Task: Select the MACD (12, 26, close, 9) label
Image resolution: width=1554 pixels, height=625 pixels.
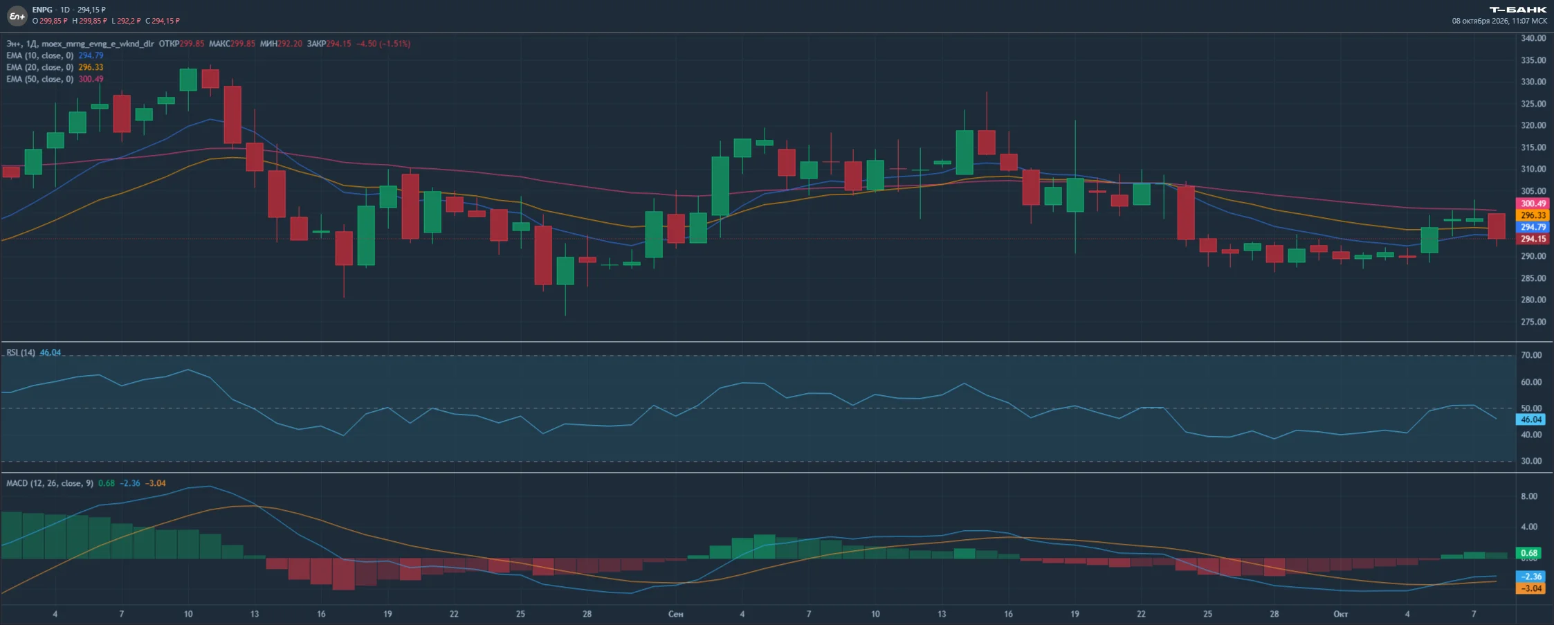Action: click(x=50, y=483)
